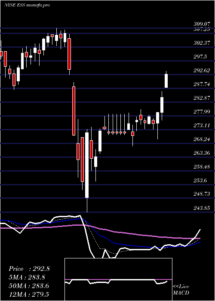Select the 287.74 price axis label
215x301 pixels.
pyautogui.click(x=202, y=84)
